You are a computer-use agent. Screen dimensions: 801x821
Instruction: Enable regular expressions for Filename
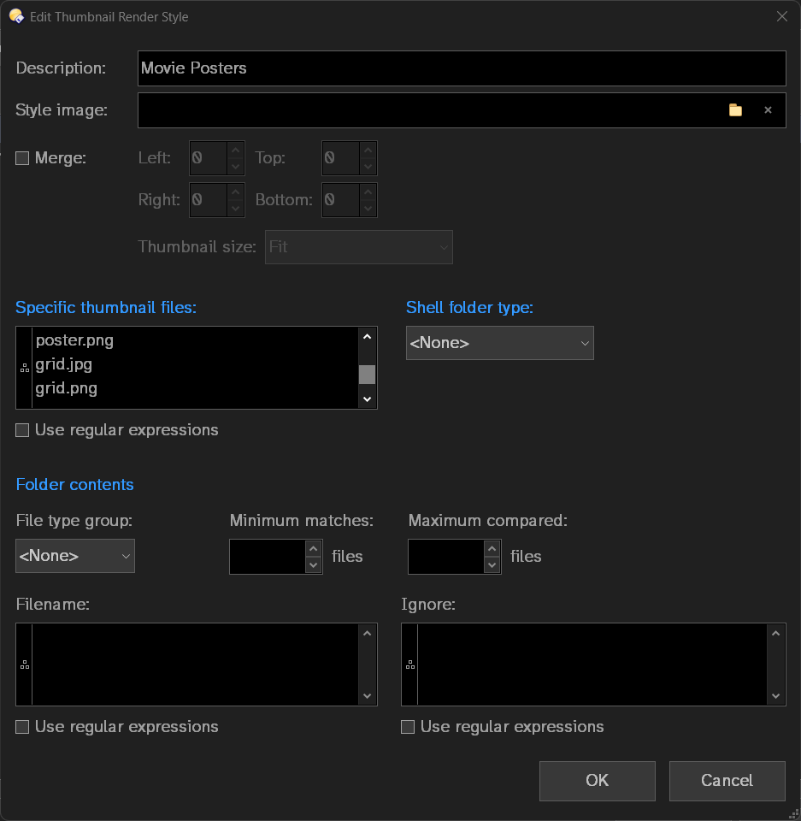click(x=22, y=727)
